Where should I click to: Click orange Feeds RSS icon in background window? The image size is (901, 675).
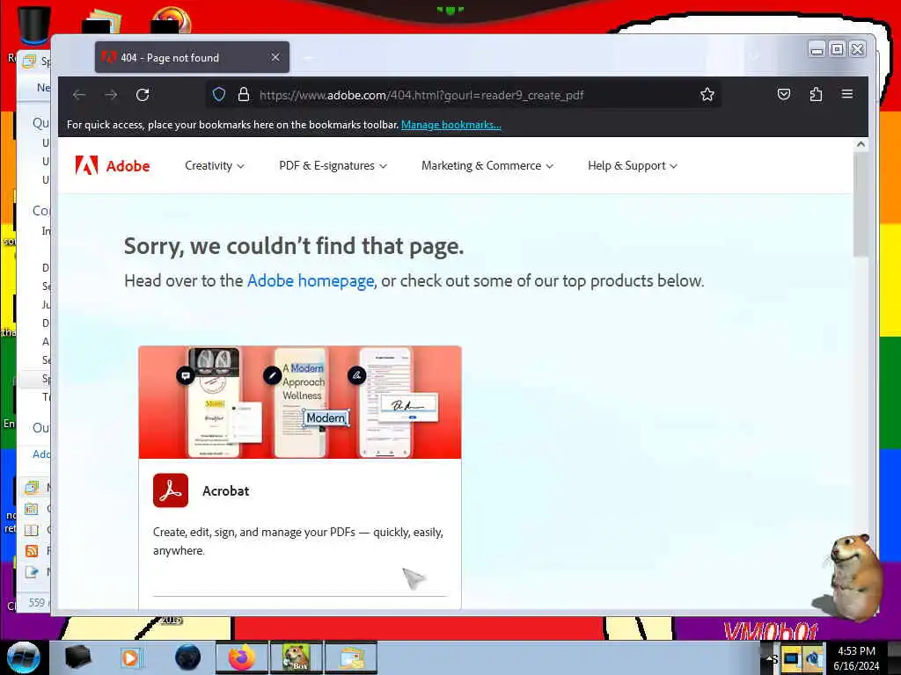[x=32, y=551]
